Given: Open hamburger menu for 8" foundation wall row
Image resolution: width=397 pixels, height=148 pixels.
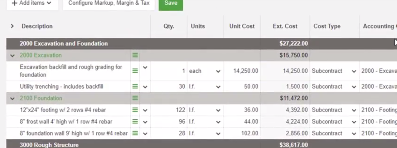Looking at the screenshot, I should click(135, 133).
